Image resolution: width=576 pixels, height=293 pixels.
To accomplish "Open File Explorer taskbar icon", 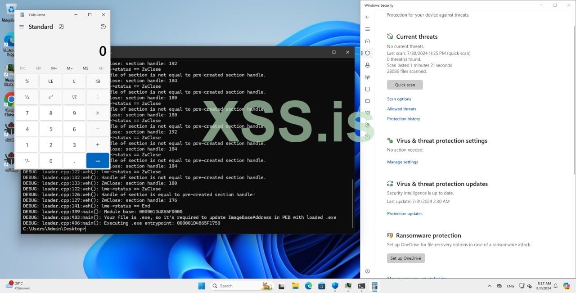I will click(x=295, y=286).
